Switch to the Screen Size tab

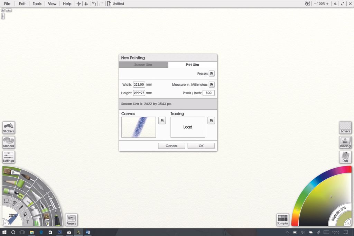143,65
